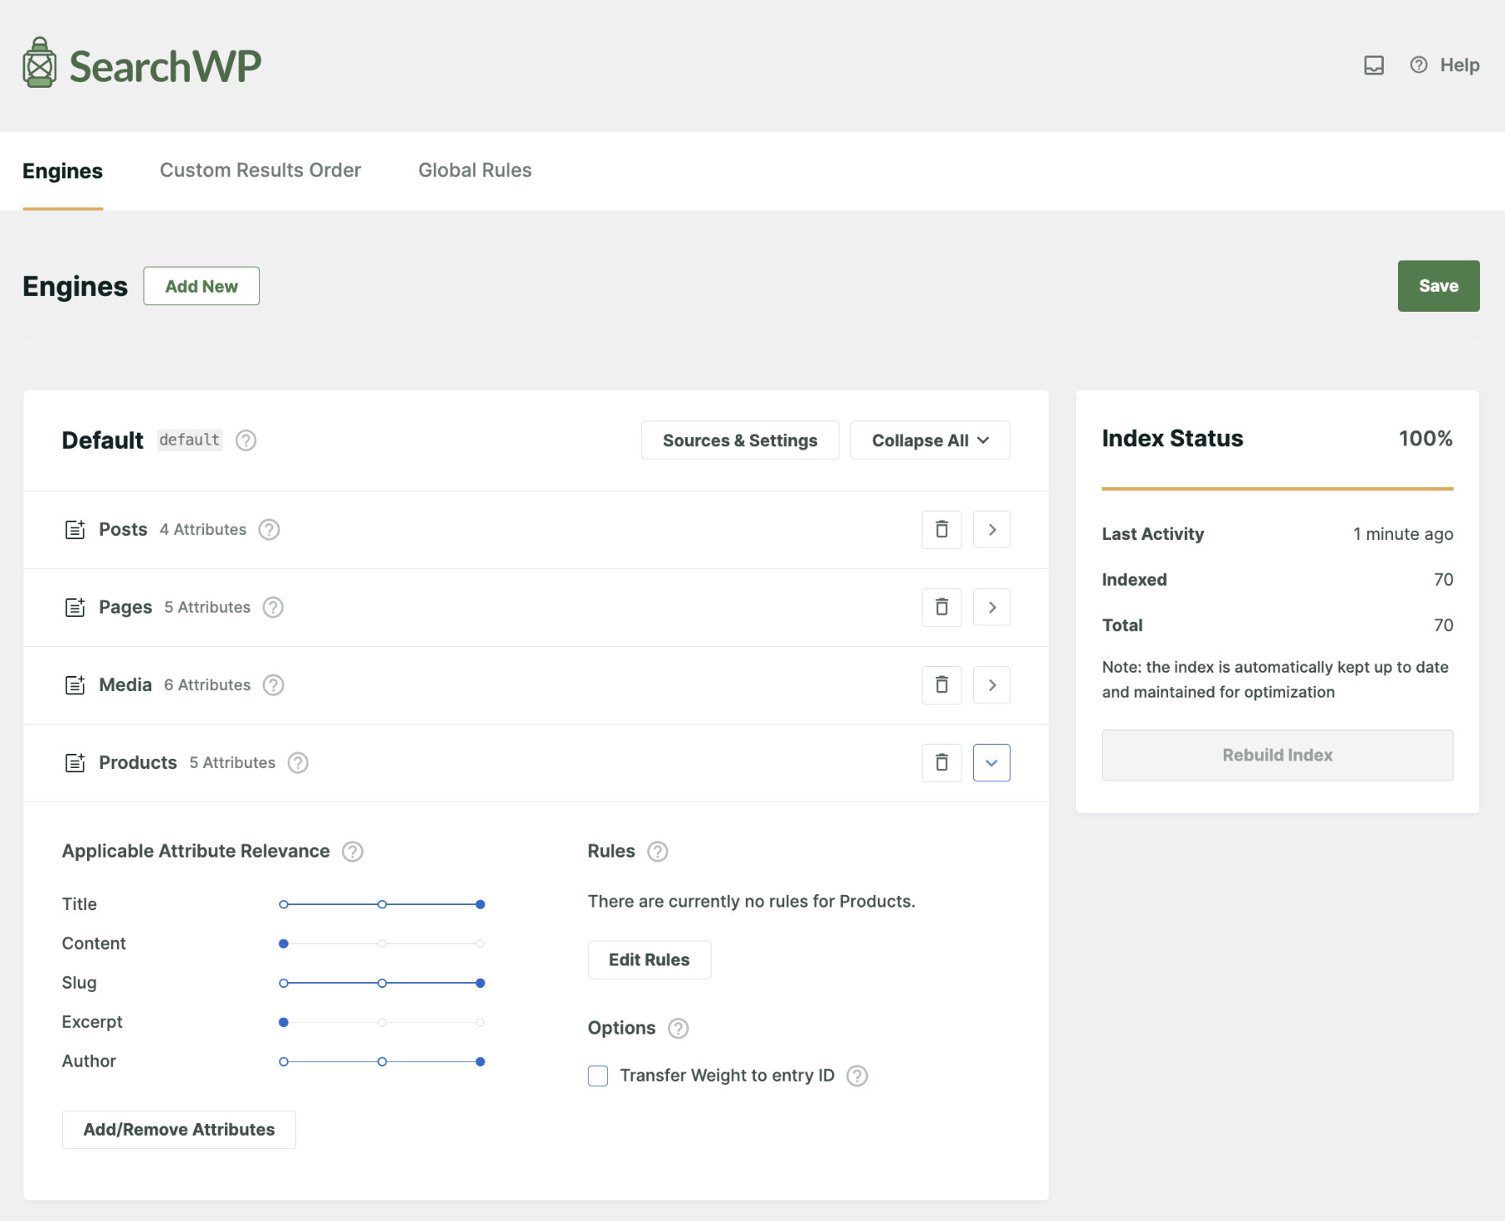Open the Collapse All dropdown
This screenshot has height=1221, width=1505.
pyautogui.click(x=930, y=440)
